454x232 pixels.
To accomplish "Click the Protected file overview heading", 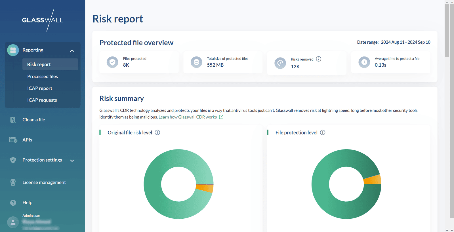I will [136, 43].
